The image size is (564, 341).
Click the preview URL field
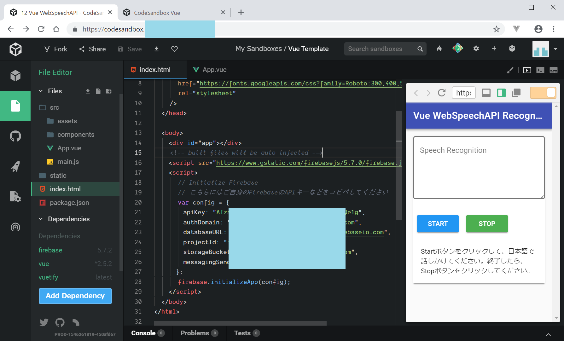pos(464,93)
